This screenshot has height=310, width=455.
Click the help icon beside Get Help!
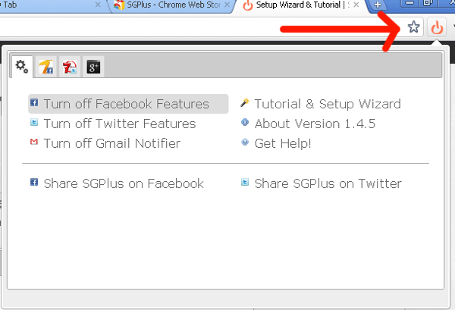click(x=245, y=142)
